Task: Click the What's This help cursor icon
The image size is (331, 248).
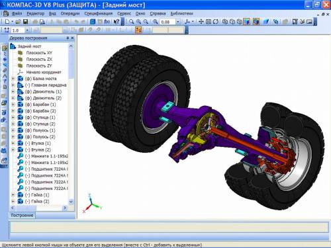Action: click(117, 22)
